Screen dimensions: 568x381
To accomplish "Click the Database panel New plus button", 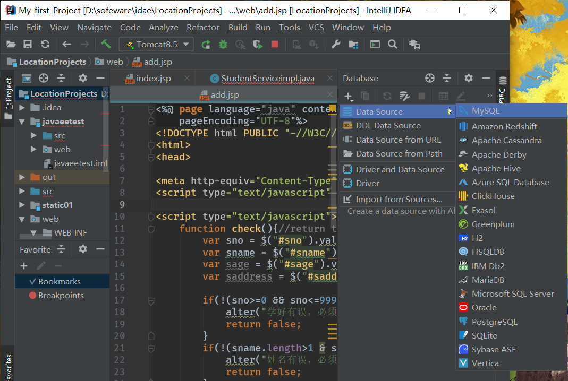I will click(349, 96).
